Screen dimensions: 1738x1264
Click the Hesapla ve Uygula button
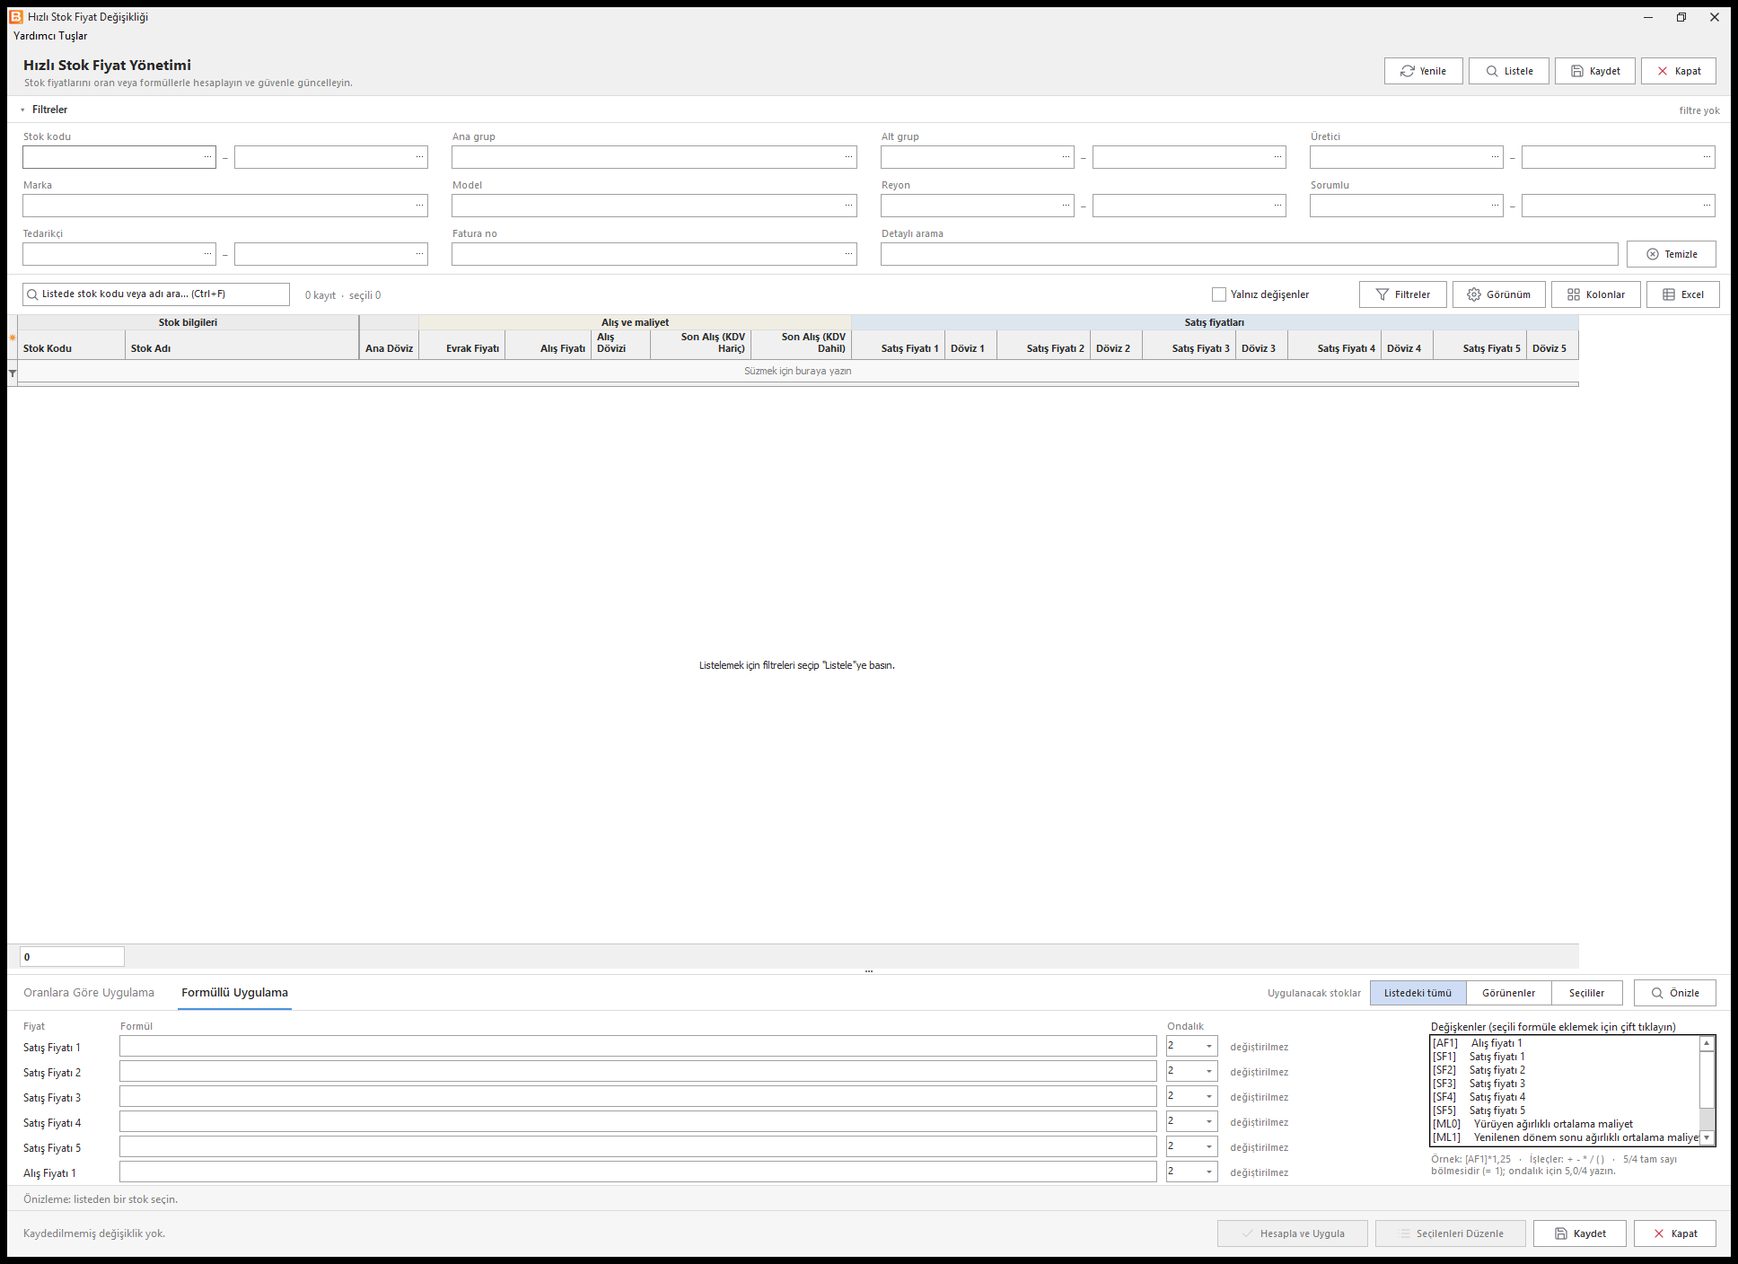(x=1292, y=1233)
